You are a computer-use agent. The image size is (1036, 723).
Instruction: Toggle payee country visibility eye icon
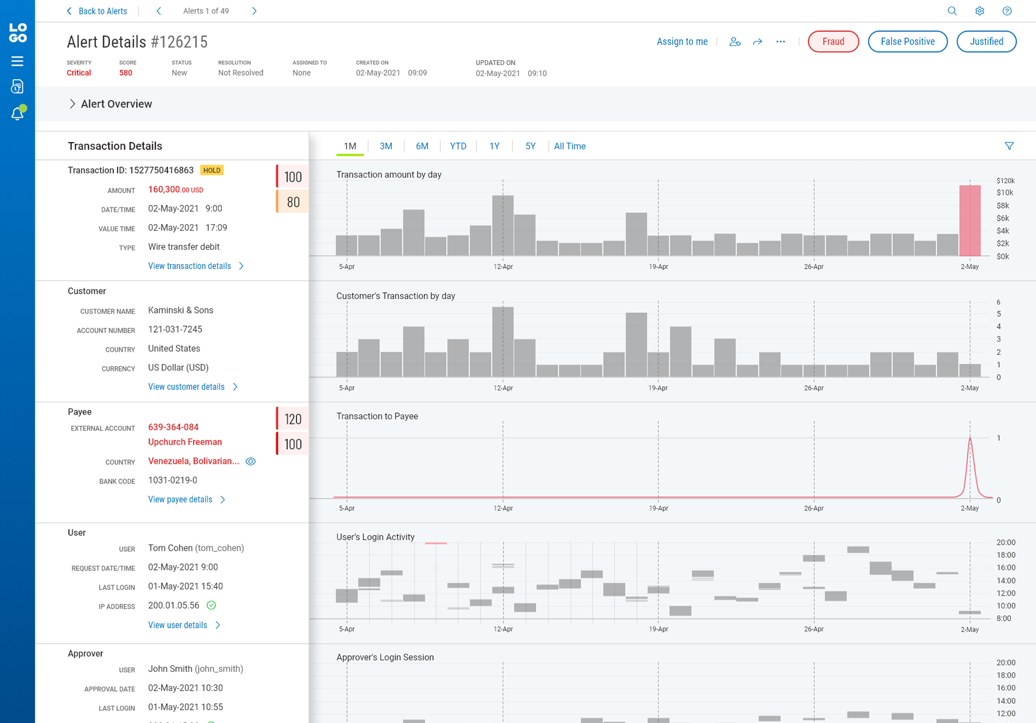tap(251, 461)
